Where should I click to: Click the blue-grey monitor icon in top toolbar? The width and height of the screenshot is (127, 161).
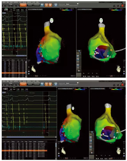(56, 5)
